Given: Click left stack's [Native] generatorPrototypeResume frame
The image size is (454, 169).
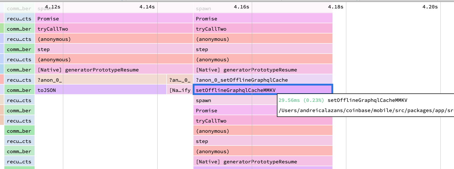Looking at the screenshot, I should coord(114,69).
